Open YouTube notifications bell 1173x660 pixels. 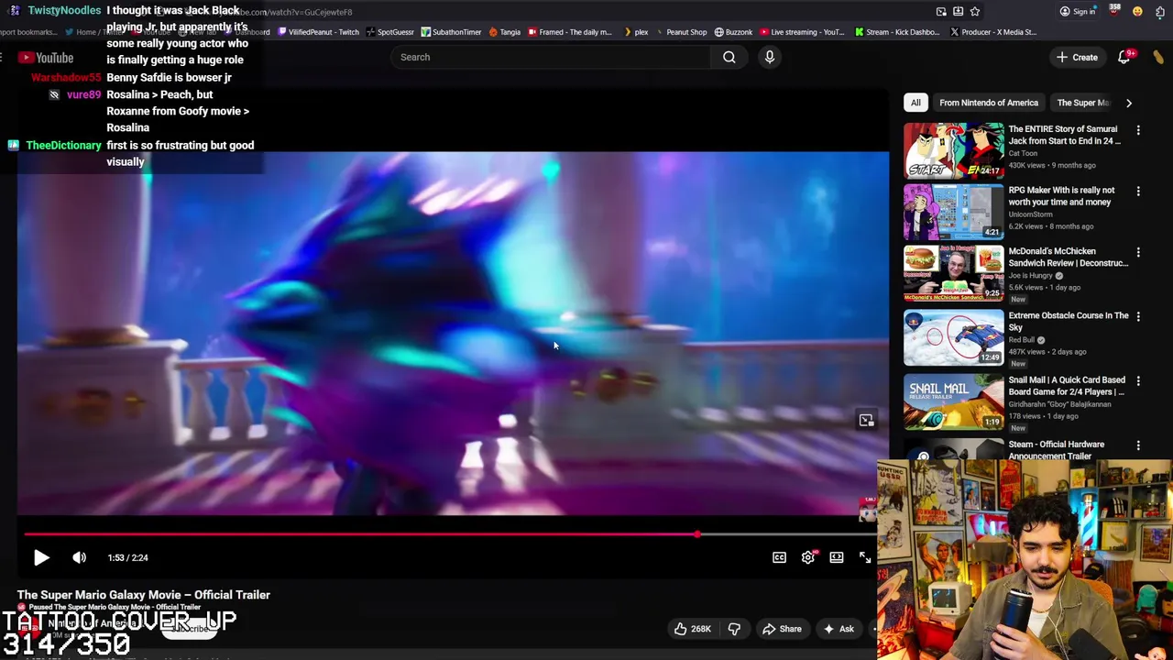tap(1124, 57)
